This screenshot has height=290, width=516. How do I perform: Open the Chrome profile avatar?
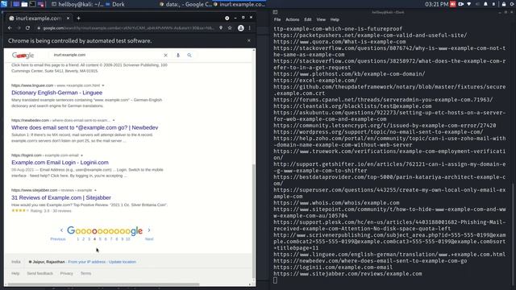241,28
